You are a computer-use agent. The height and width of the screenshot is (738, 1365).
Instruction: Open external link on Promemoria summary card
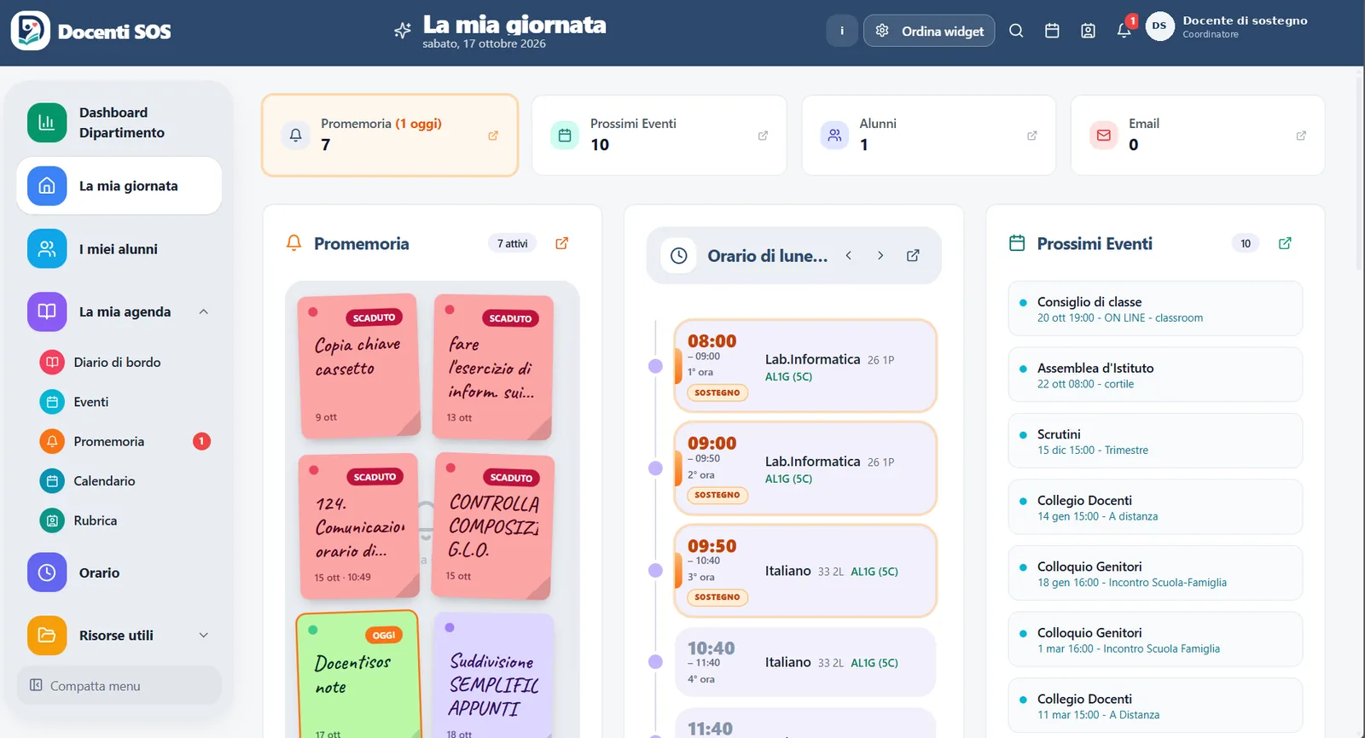pyautogui.click(x=493, y=136)
